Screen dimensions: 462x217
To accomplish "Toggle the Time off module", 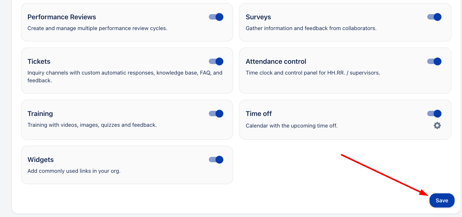I will [434, 114].
